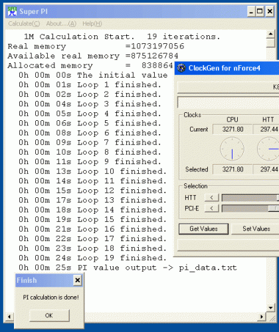This screenshot has height=332, width=279.
Task: Click 'Loop 1 finished.' line
Action: (90, 85)
